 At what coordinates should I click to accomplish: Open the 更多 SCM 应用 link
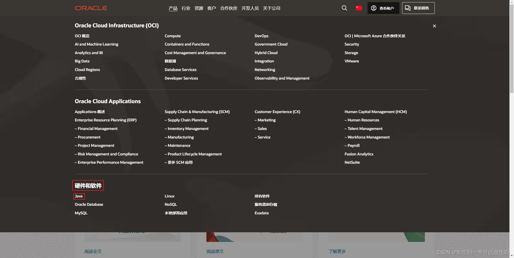(179, 162)
